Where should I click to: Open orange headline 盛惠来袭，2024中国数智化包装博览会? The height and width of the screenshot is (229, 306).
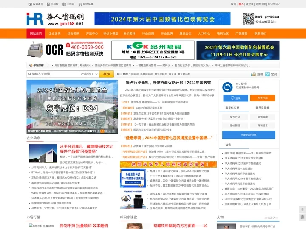pyautogui.click(x=168, y=138)
